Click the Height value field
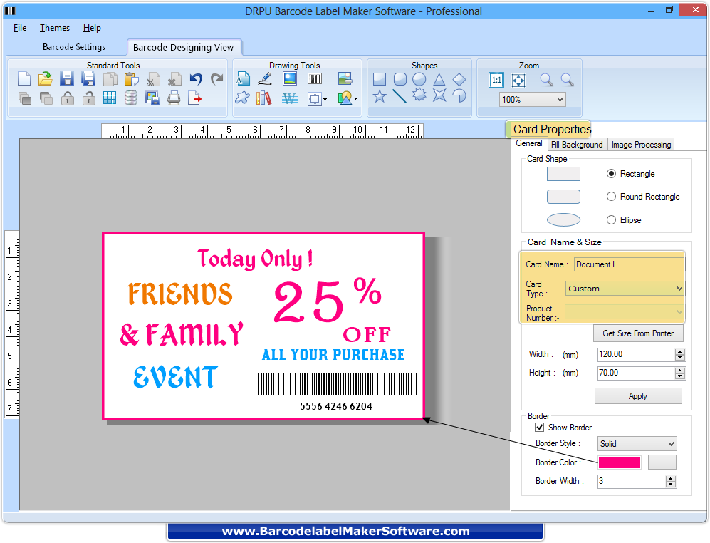Image resolution: width=710 pixels, height=543 pixels. click(637, 373)
